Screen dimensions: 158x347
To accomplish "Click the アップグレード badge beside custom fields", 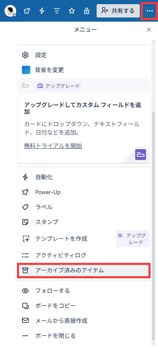I will click(58, 86).
